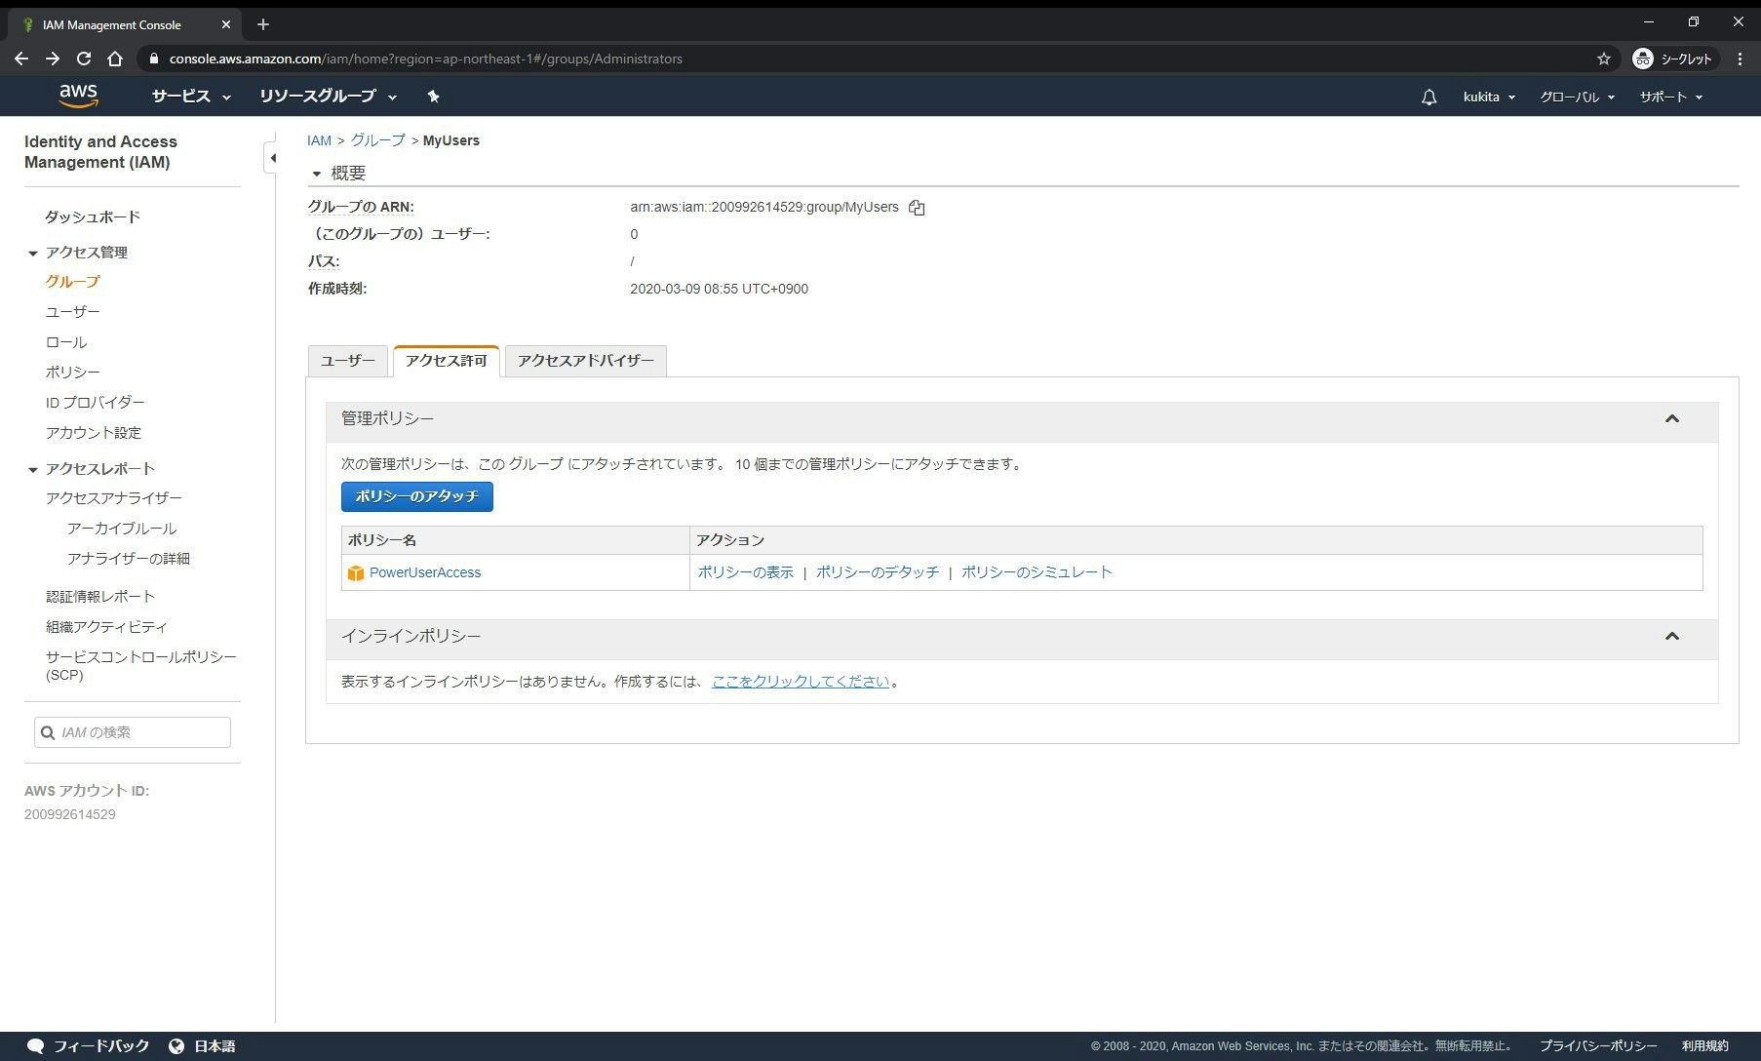The image size is (1761, 1061).
Task: Bookmark this page with star icon
Action: point(1604,59)
